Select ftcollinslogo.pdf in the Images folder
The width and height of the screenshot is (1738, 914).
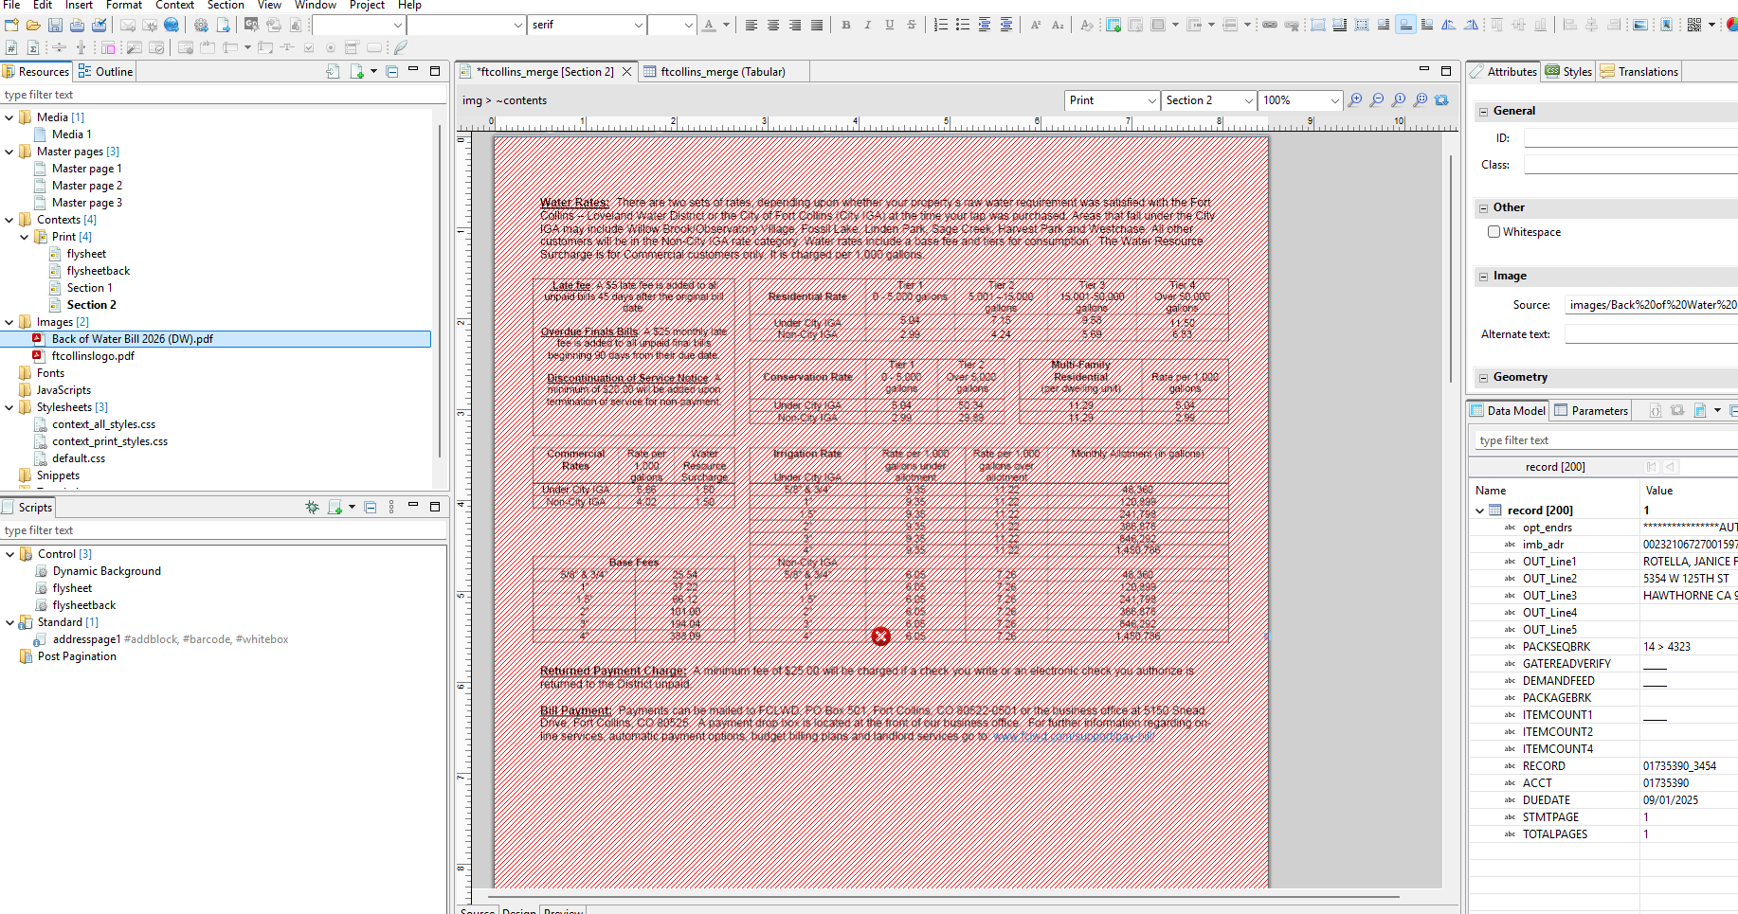click(93, 356)
